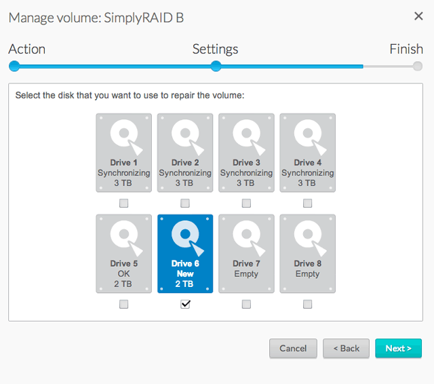The width and height of the screenshot is (434, 384).
Task: Select the Drive 1 disk icon
Action: point(123,152)
